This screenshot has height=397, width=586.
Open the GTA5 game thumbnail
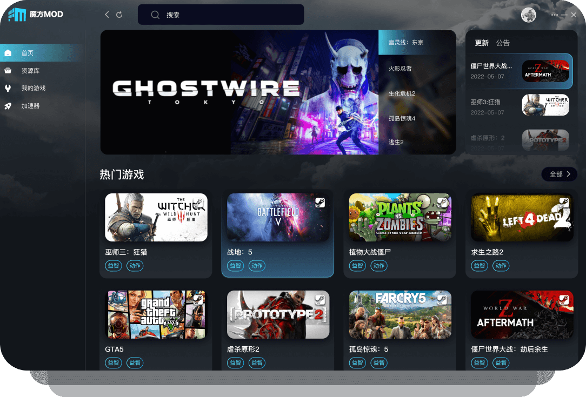point(156,314)
